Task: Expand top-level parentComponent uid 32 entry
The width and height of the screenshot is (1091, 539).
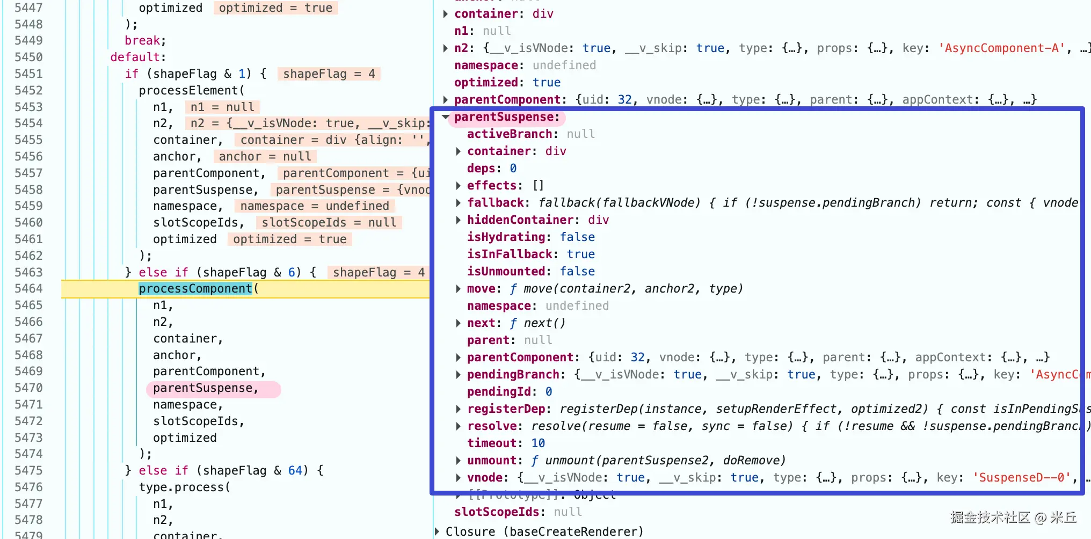Action: [x=446, y=100]
